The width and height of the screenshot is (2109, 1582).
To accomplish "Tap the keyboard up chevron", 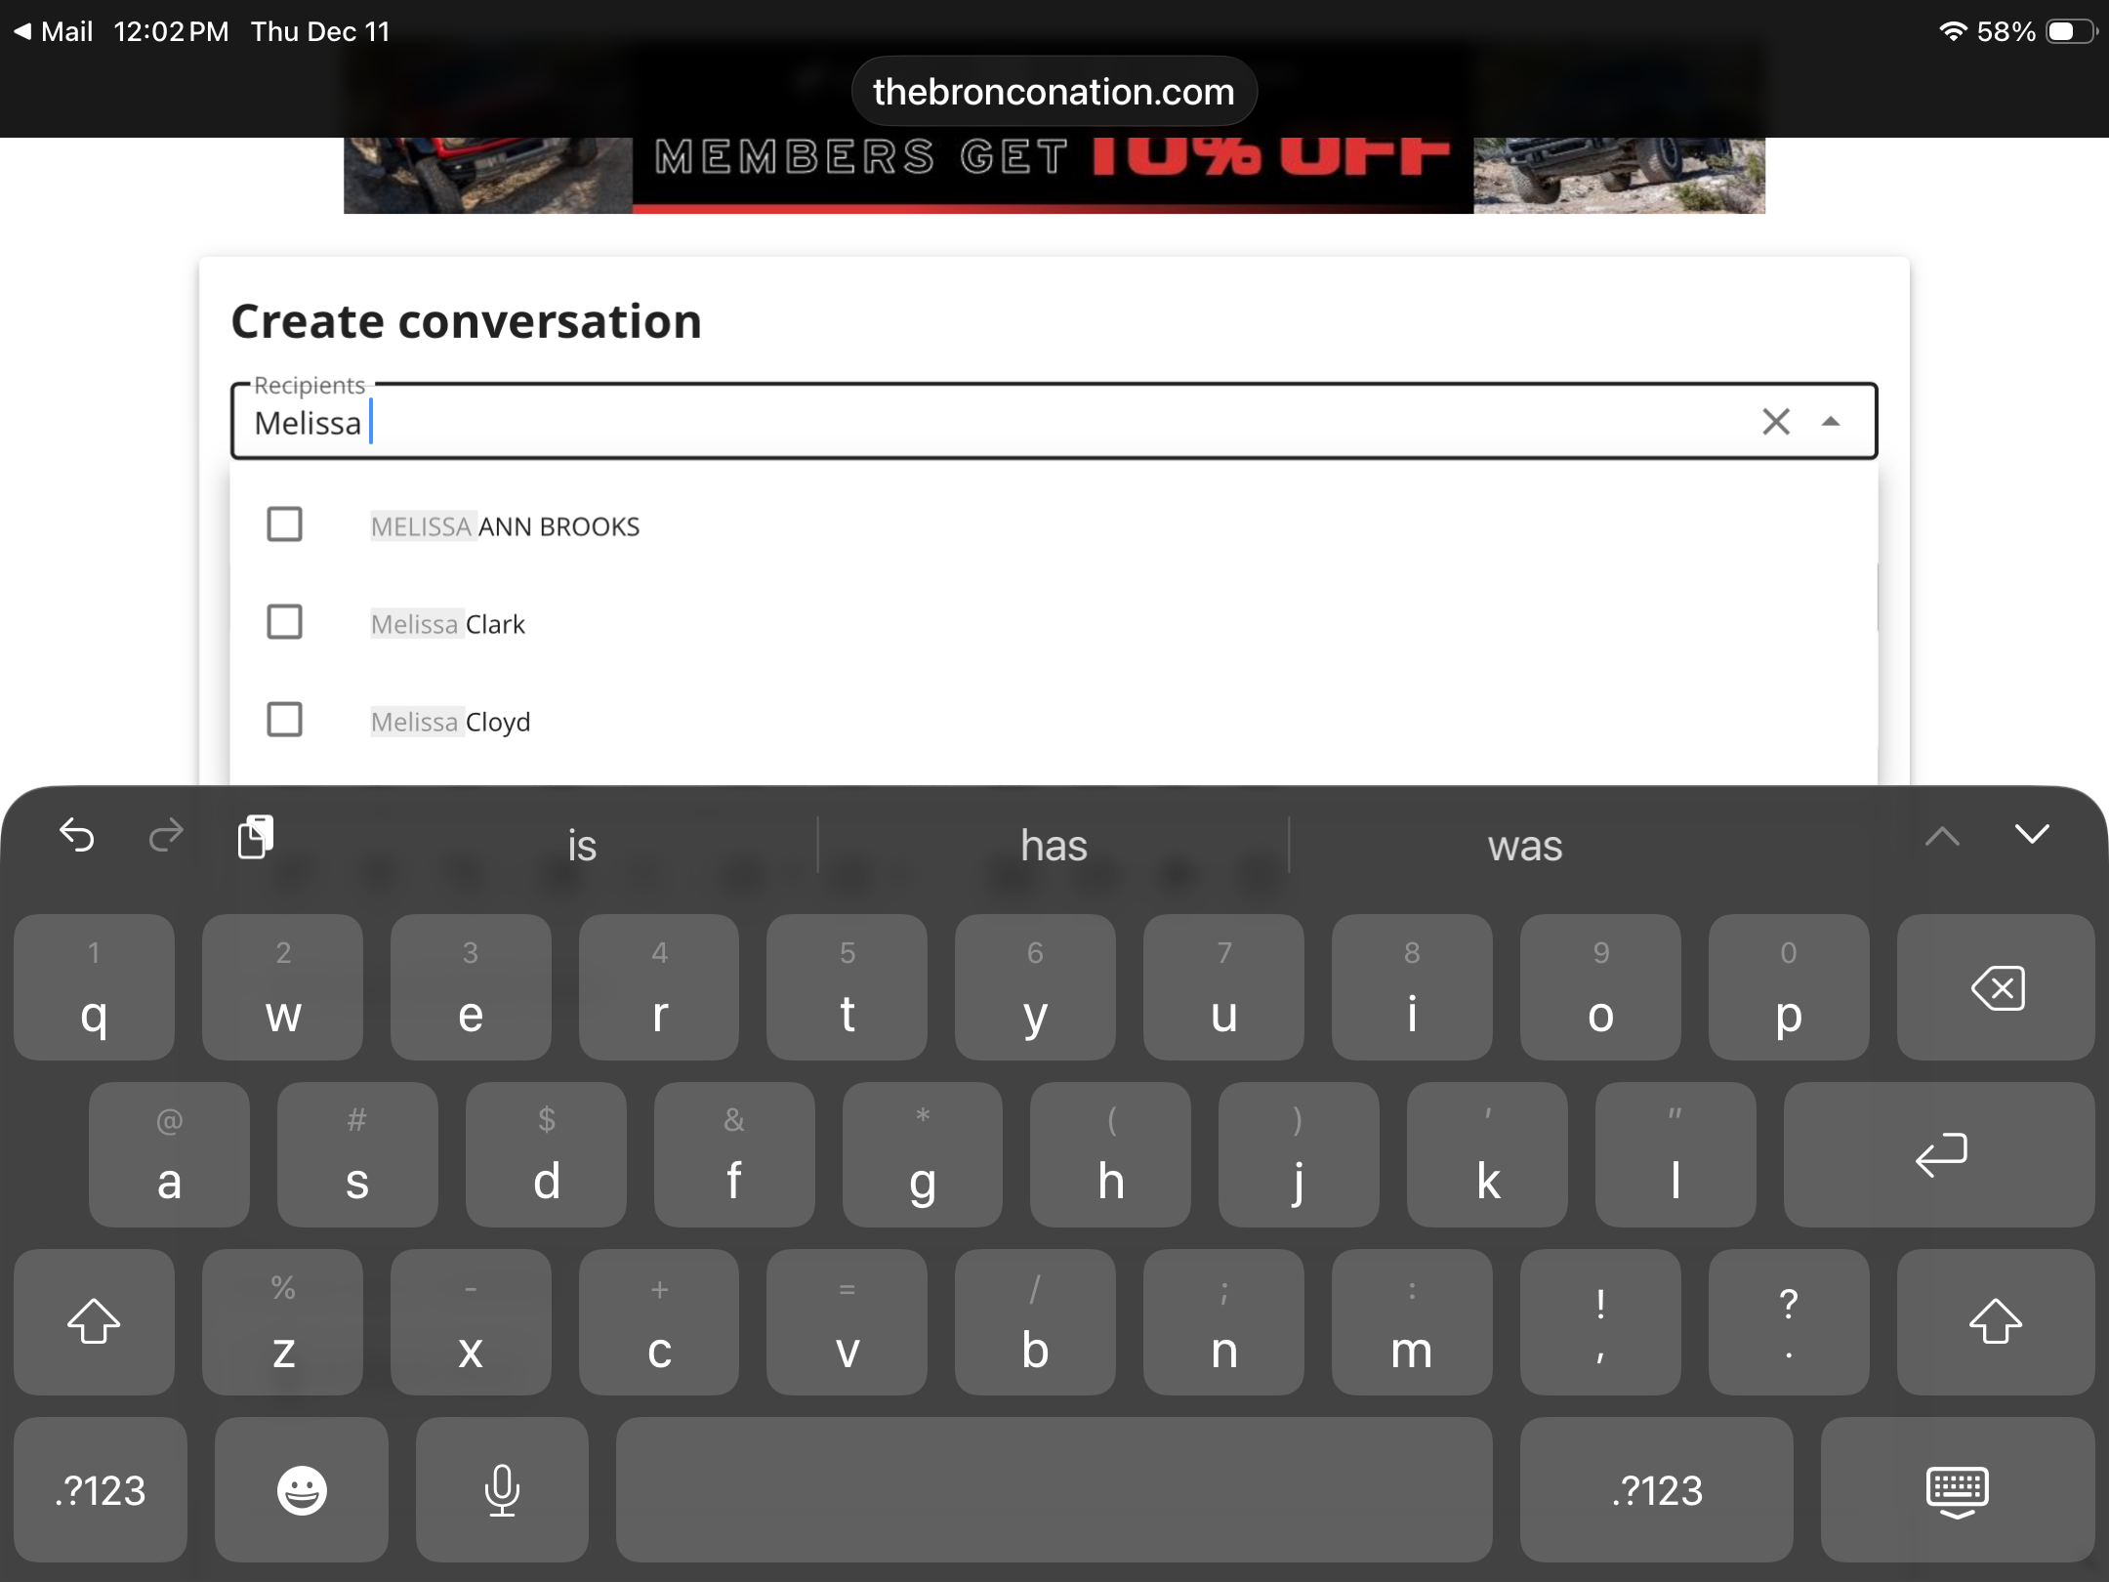I will [x=1942, y=836].
